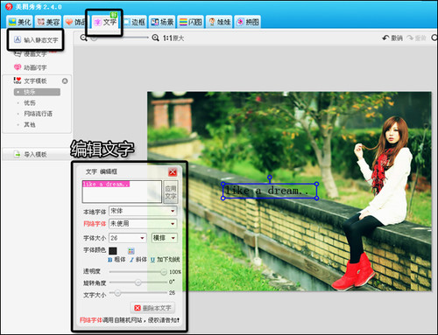Open the 饰品 tab
Image resolution: width=438 pixels, height=335 pixels.
[x=75, y=22]
